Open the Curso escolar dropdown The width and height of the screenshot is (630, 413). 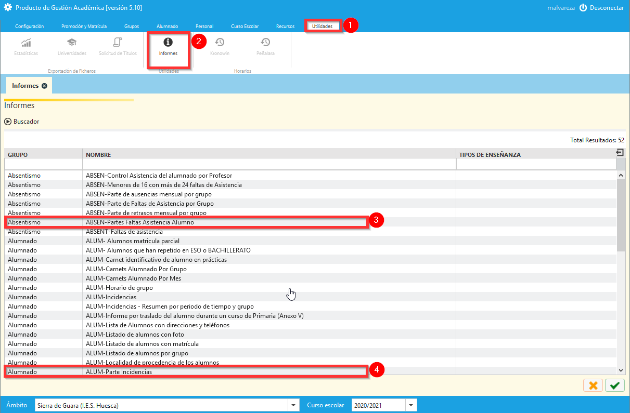(412, 405)
